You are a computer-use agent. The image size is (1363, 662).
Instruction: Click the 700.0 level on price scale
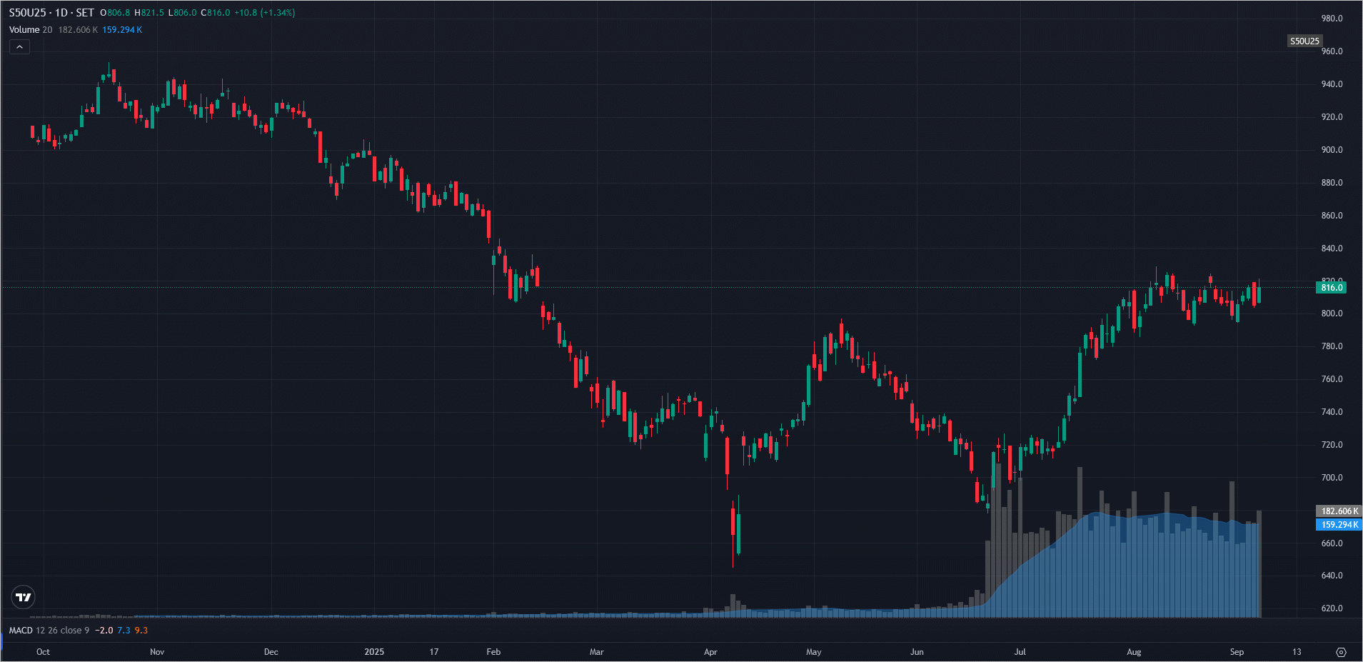pyautogui.click(x=1332, y=478)
